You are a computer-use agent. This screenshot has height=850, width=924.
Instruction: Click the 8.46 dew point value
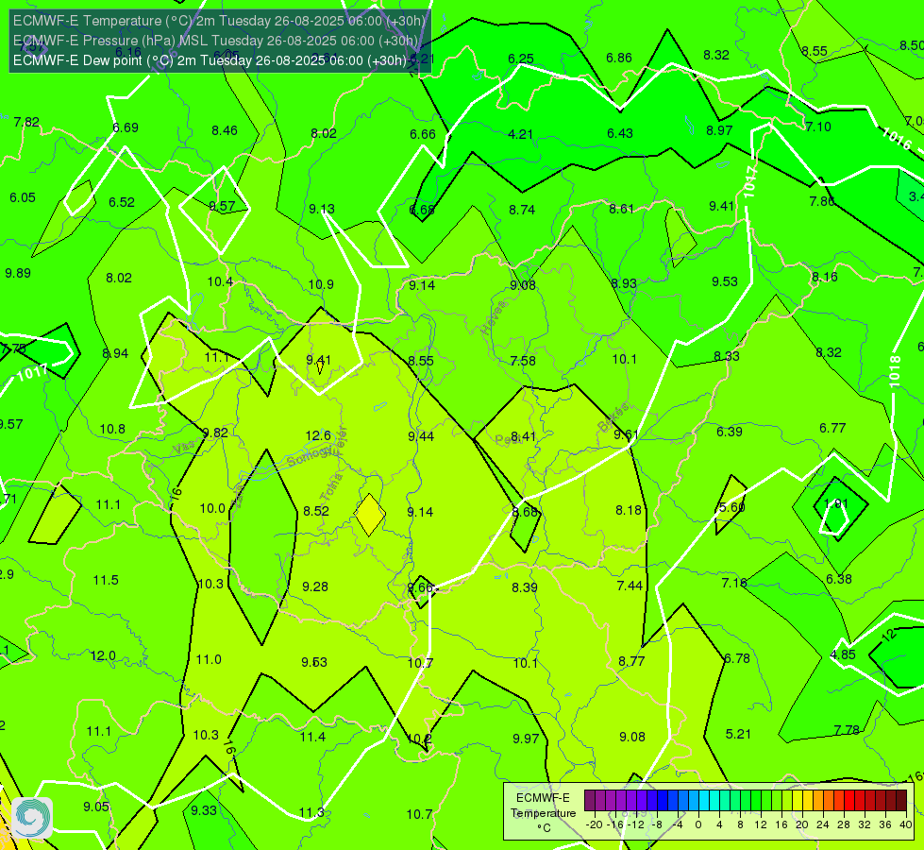point(225,130)
